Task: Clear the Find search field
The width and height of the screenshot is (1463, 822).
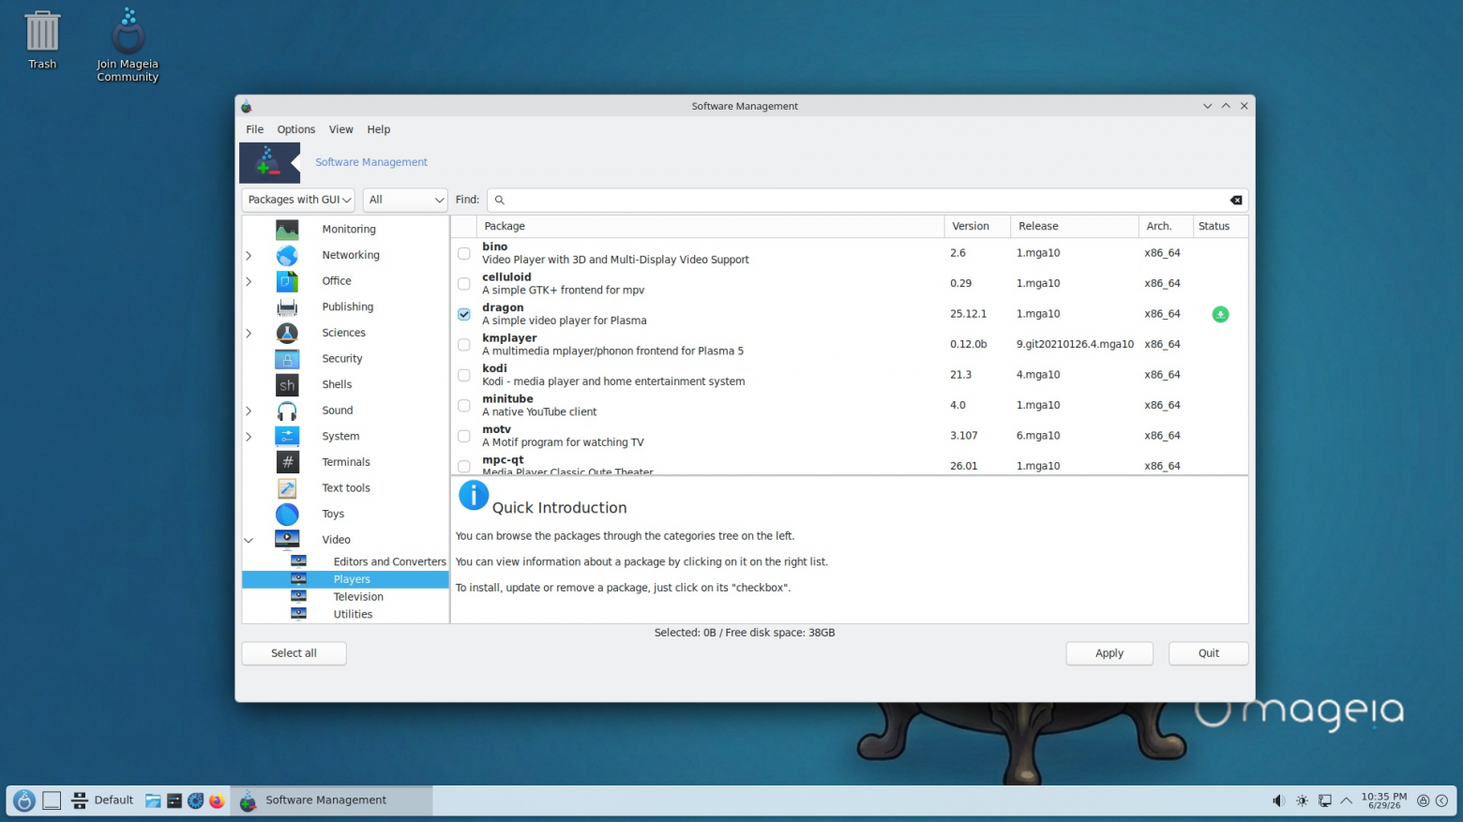Action: point(1236,200)
